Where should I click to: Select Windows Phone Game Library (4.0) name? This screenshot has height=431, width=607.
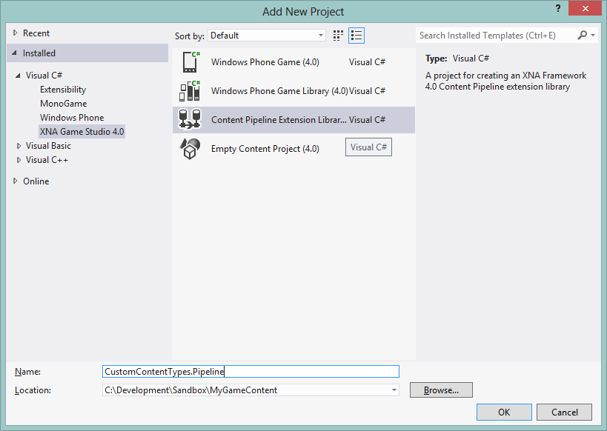(279, 91)
